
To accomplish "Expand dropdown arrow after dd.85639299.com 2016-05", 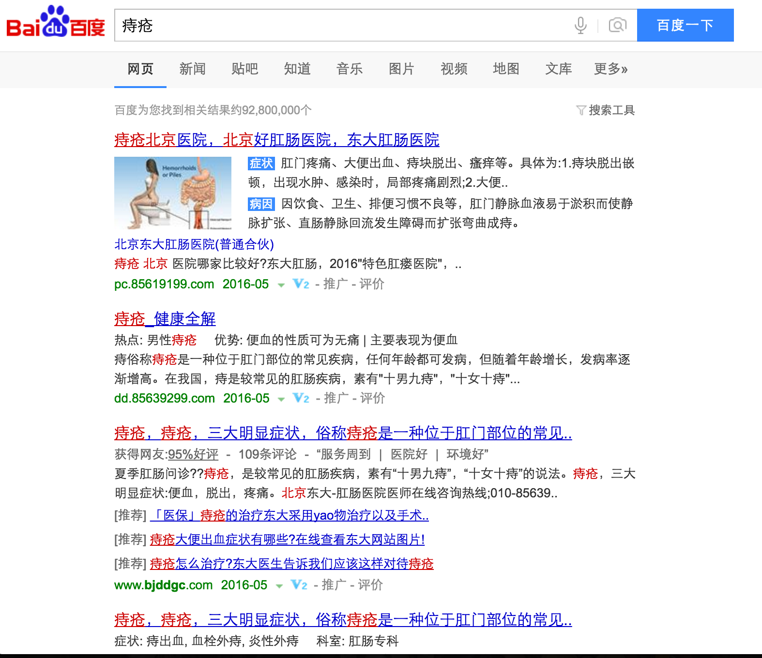I will (281, 399).
